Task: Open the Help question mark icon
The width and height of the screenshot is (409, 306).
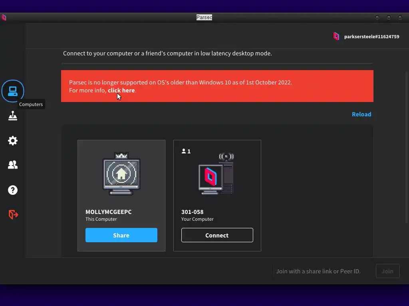Action: [12, 190]
